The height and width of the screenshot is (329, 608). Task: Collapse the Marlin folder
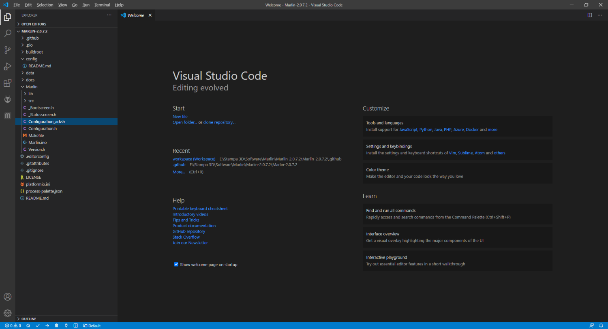coord(32,87)
